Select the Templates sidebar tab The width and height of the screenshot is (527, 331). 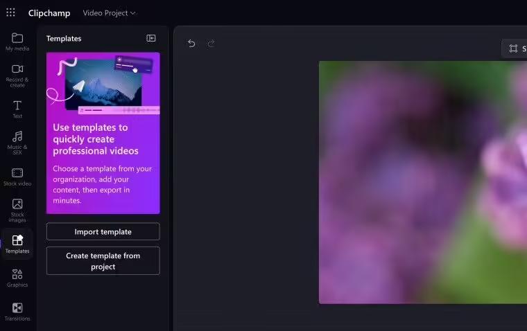pos(17,244)
